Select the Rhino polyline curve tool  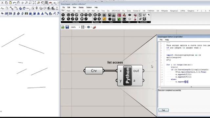pos(2,9)
